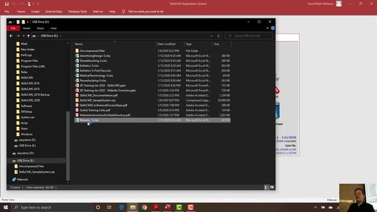Image resolution: width=377 pixels, height=212 pixels.
Task: Go forward using the Explorer forward arrow
Action: [18, 36]
